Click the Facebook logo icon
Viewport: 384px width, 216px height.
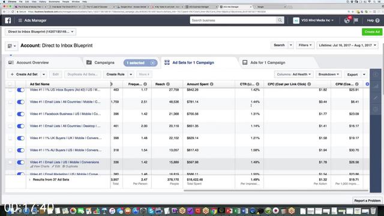pyautogui.click(x=8, y=20)
